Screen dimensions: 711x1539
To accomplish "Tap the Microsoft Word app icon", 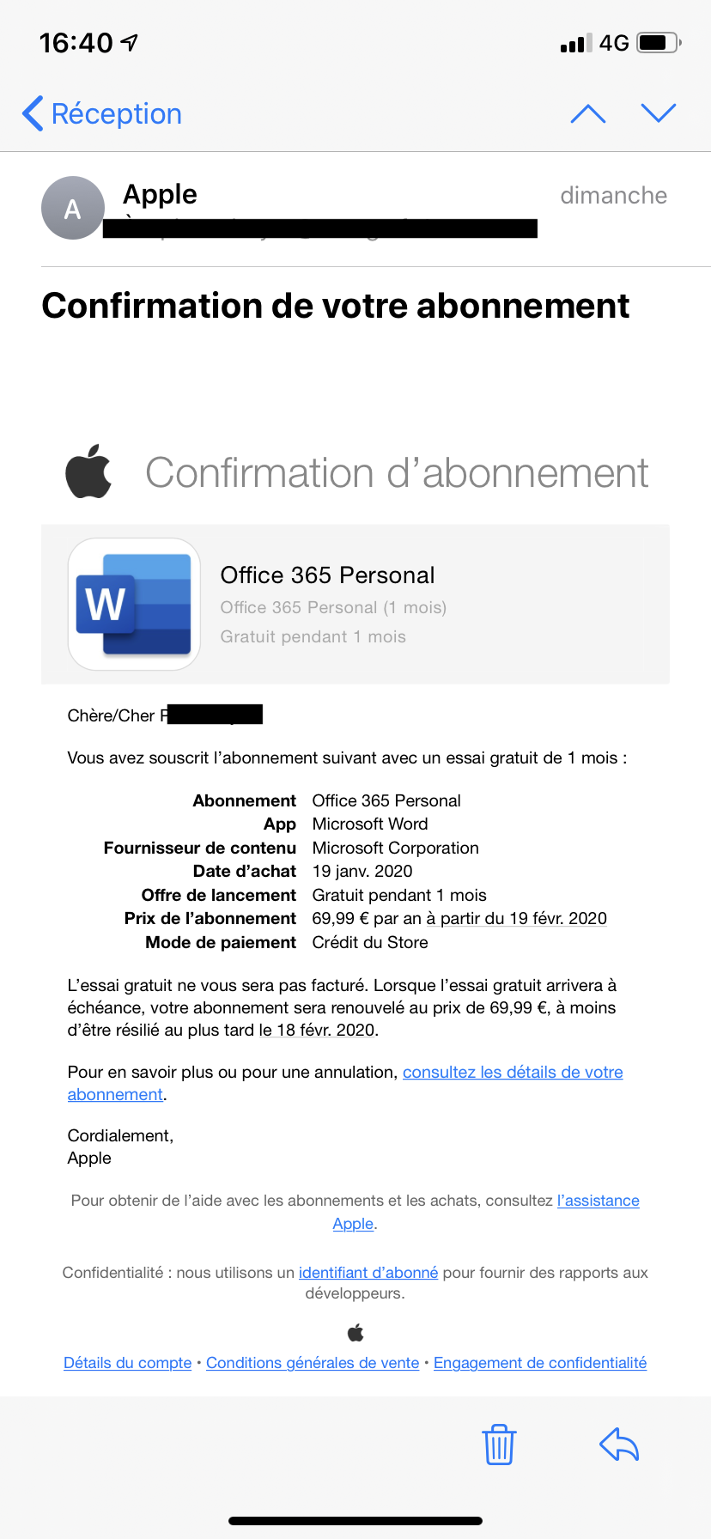I will tap(134, 604).
